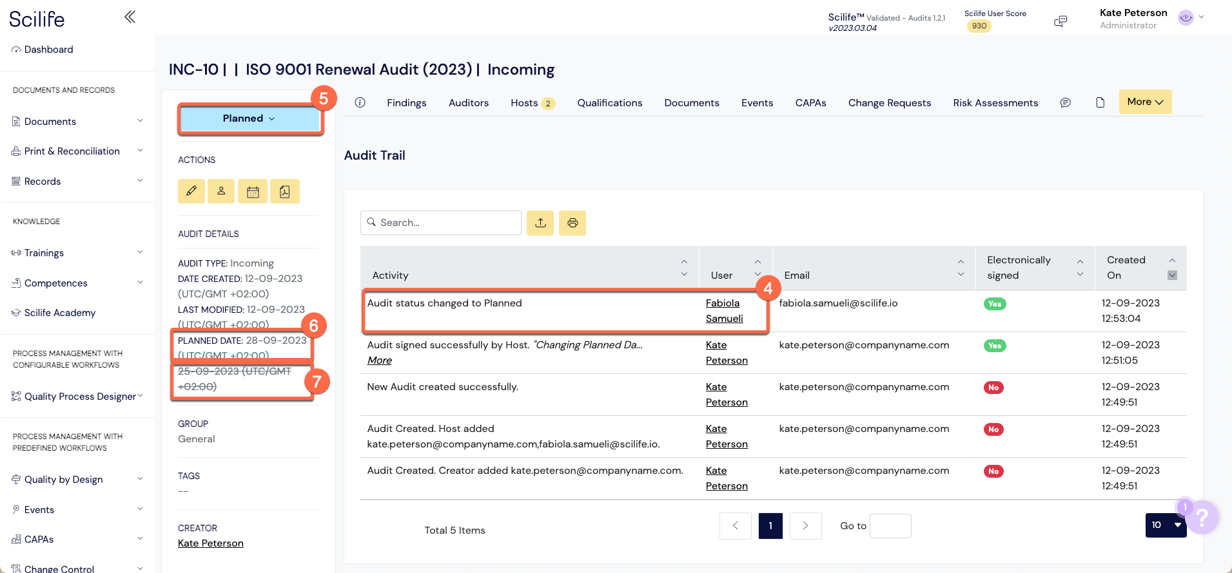Click the Kate Peterson creator link

[211, 543]
